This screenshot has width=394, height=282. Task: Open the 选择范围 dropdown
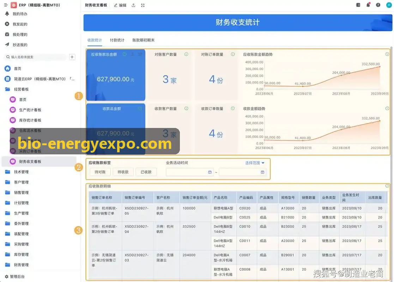[255, 163]
